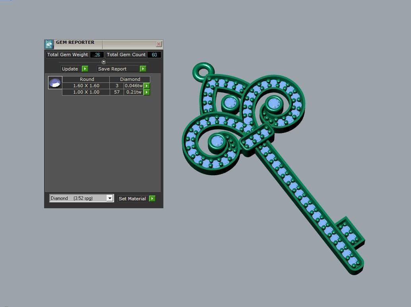
Task: Click the gem count 3 cell
Action: 116,86
